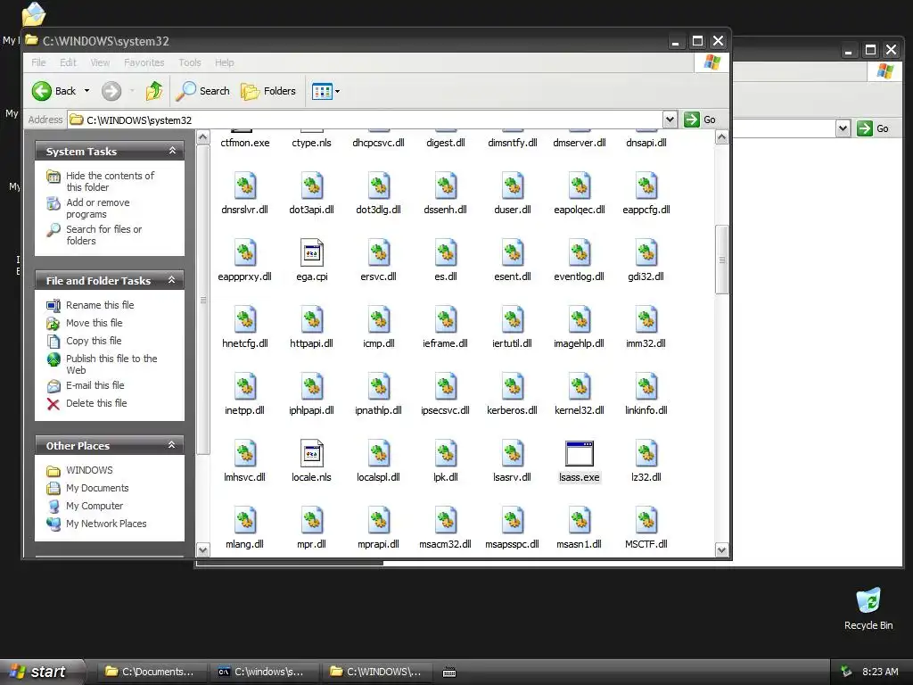Collapse the Other Places panel
913x685 pixels.
tap(172, 445)
